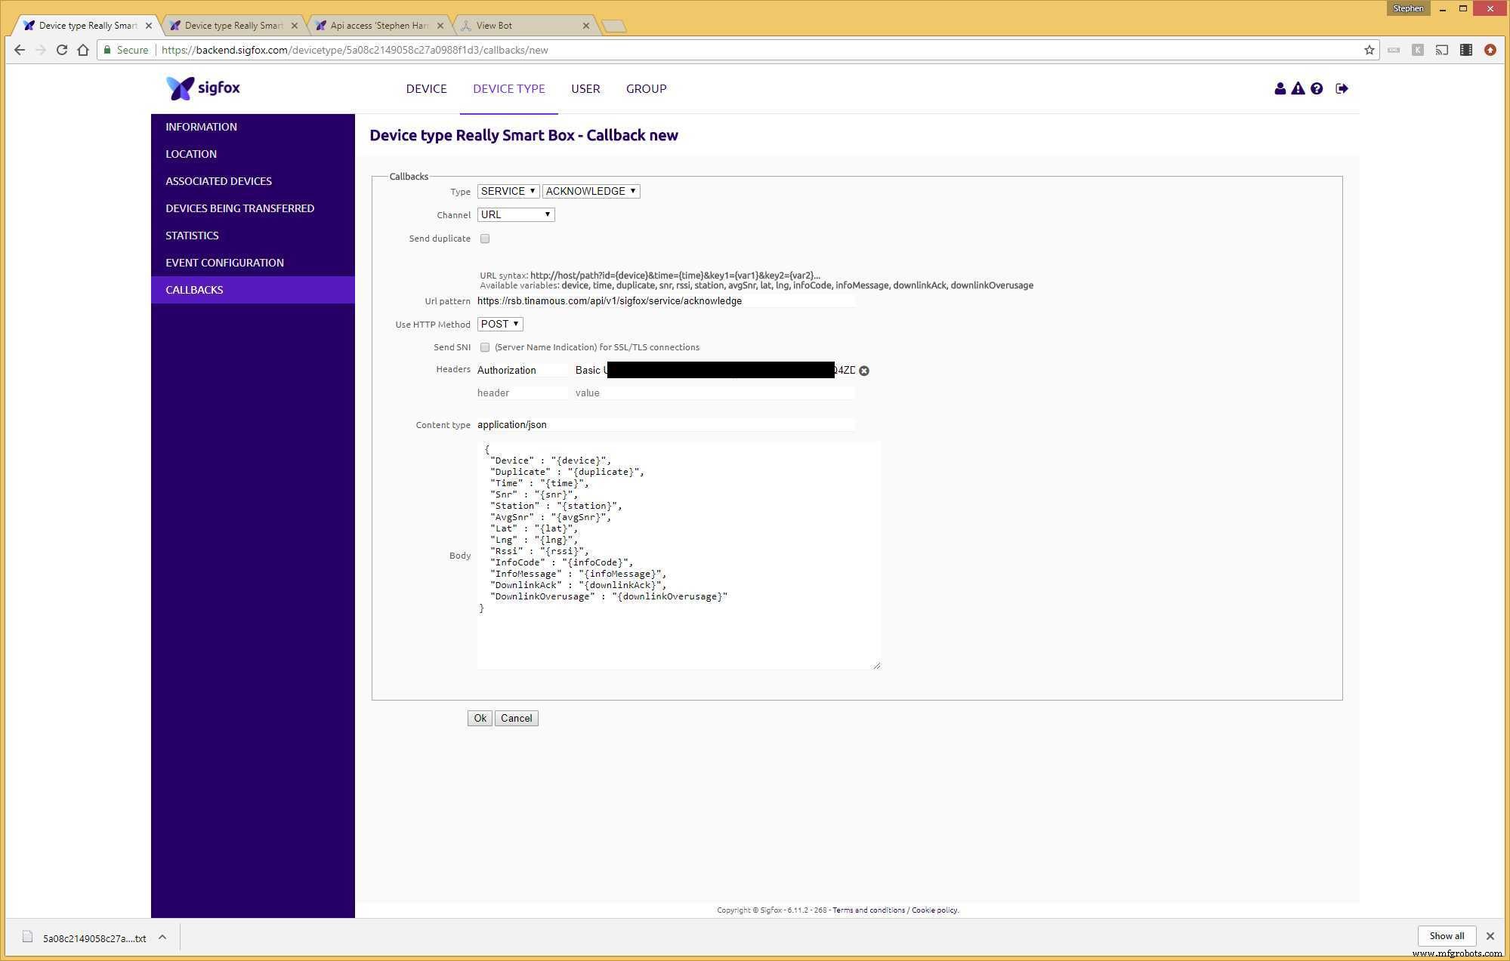Open the user profile icon

pos(1280,89)
